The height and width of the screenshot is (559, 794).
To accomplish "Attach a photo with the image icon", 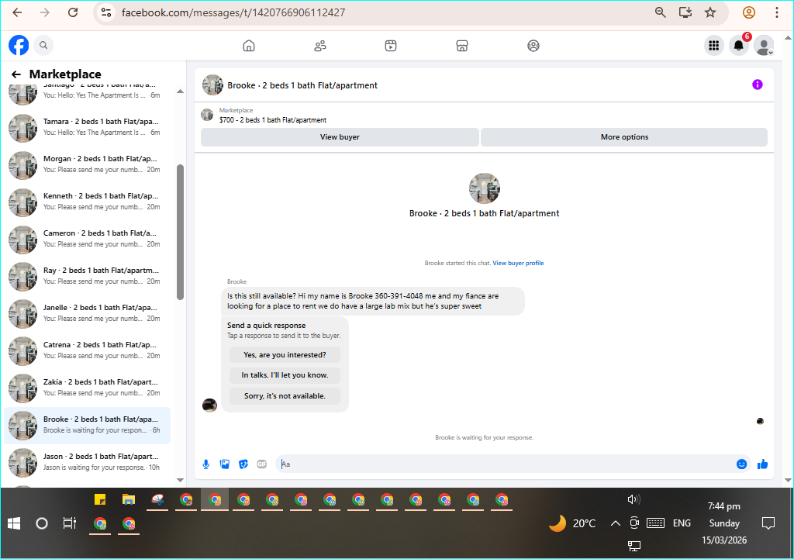I will click(225, 464).
